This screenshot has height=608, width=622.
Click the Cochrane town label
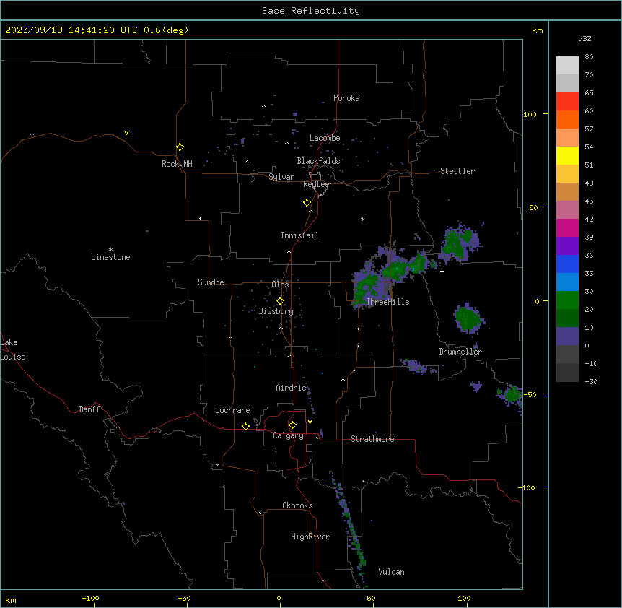click(x=232, y=410)
